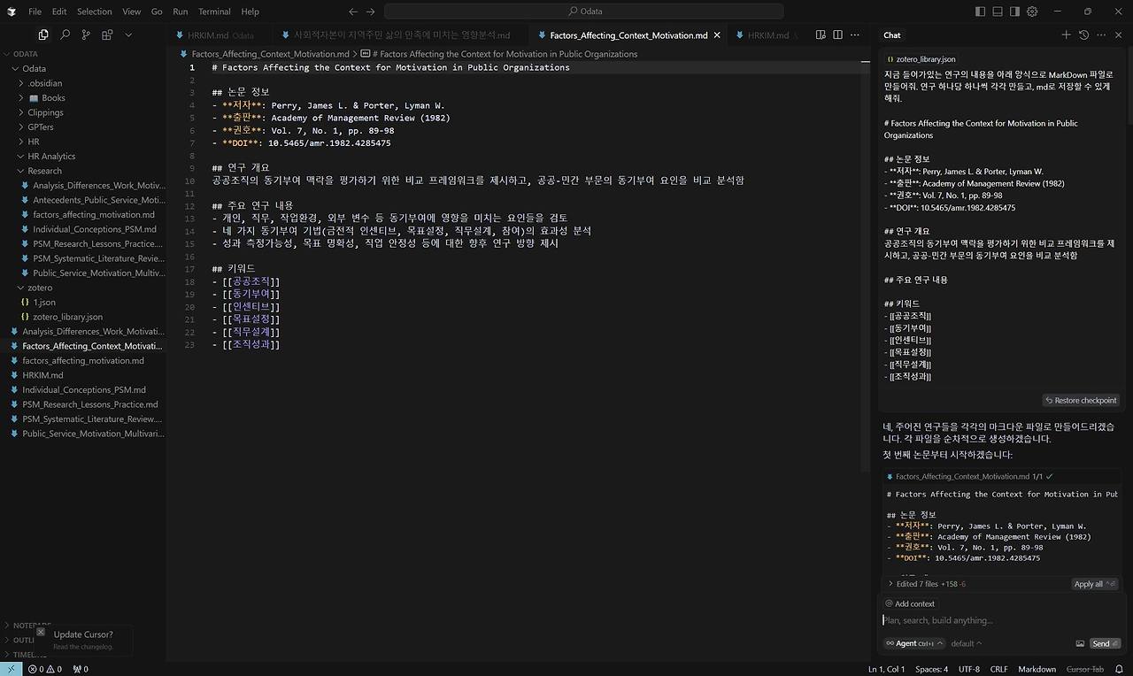1133x676 pixels.
Task: Dismiss the Update Cursor notification
Action: click(41, 632)
